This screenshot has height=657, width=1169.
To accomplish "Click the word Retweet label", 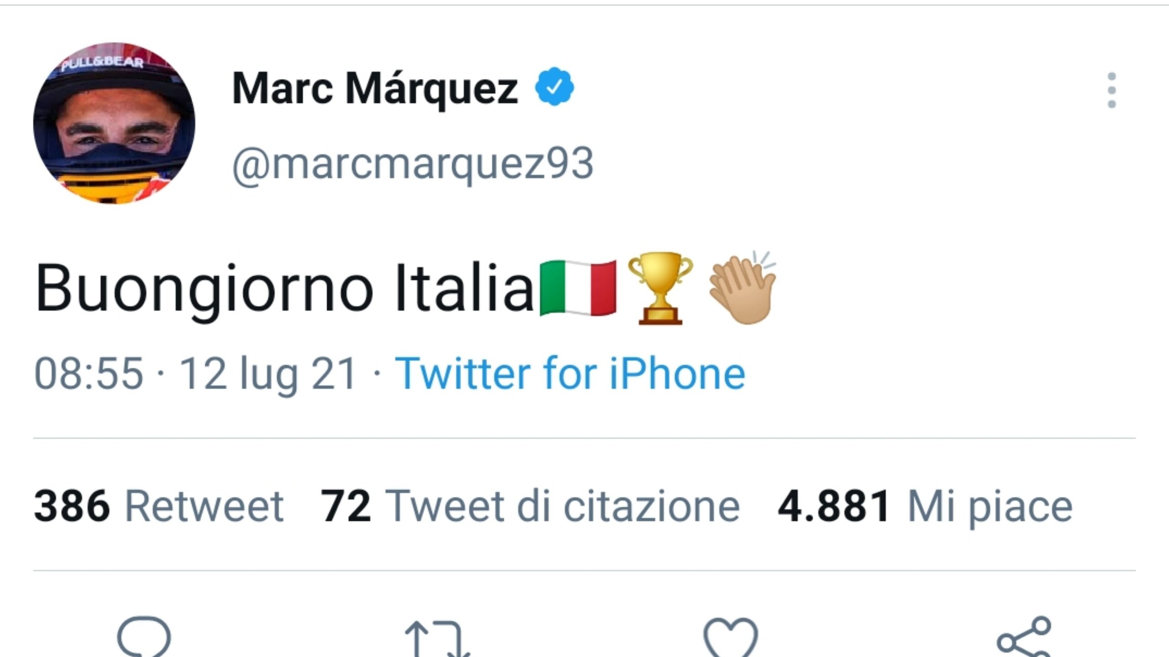I will coord(204,505).
